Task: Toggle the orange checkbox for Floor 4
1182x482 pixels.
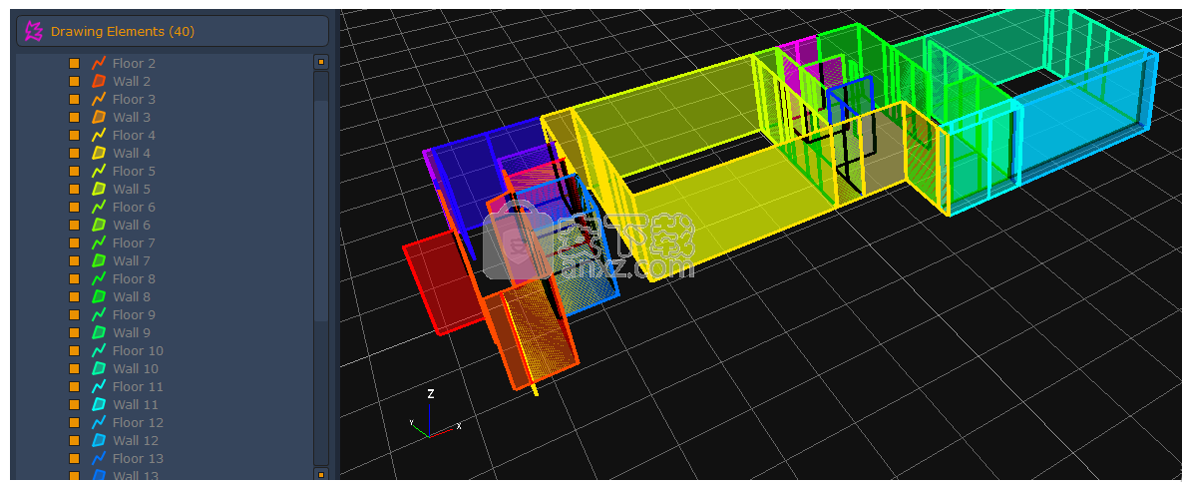Action: point(74,135)
